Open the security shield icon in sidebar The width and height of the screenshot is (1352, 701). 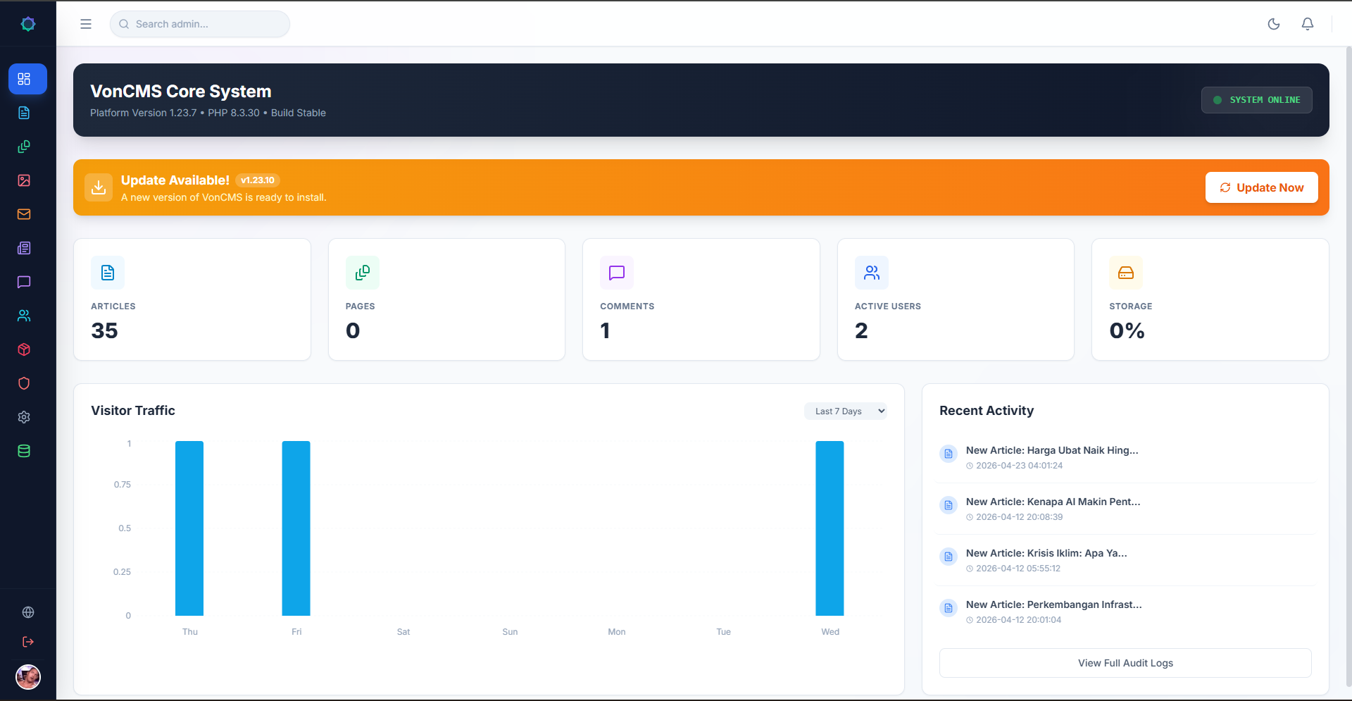pyautogui.click(x=24, y=383)
